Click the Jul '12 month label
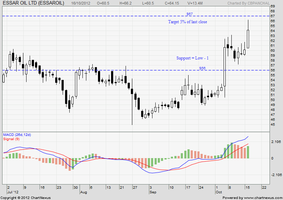 tap(13, 192)
